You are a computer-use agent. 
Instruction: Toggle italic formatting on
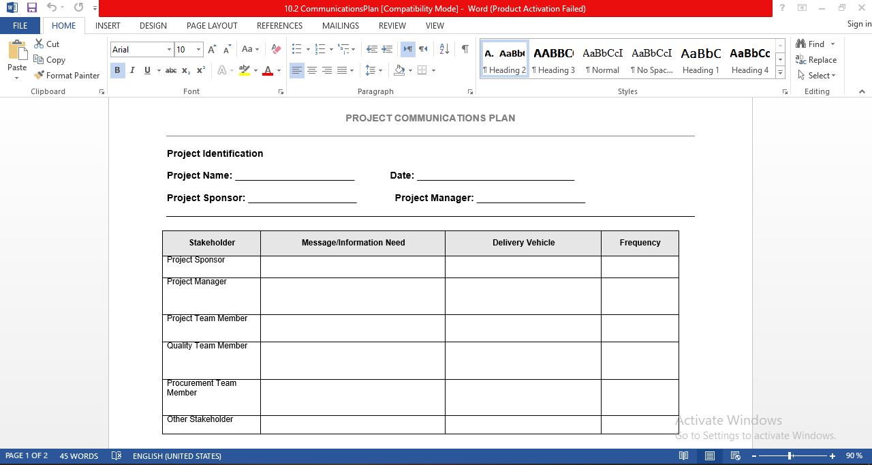tap(131, 70)
